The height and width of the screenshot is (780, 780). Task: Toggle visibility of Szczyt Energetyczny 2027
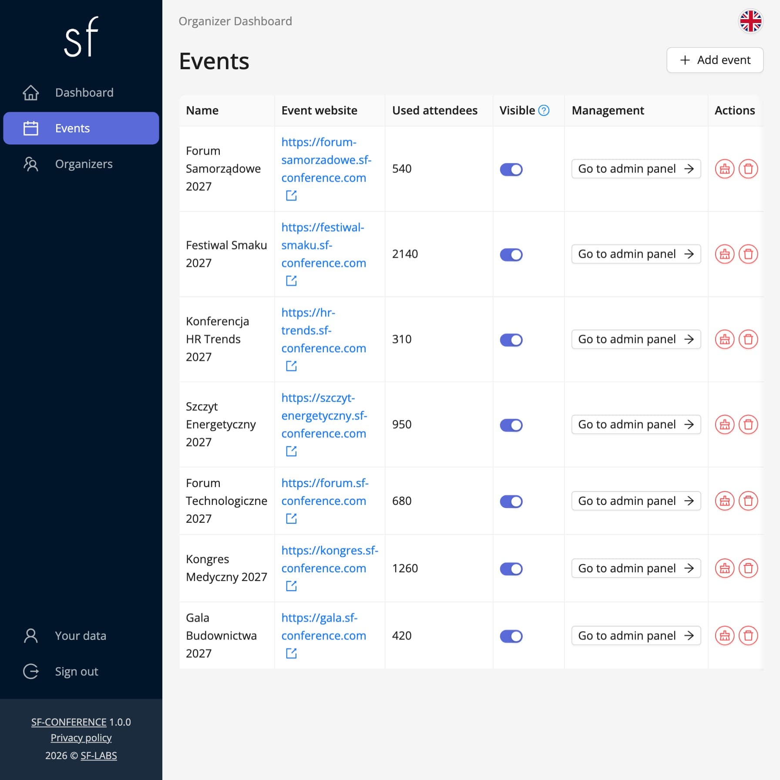(511, 425)
